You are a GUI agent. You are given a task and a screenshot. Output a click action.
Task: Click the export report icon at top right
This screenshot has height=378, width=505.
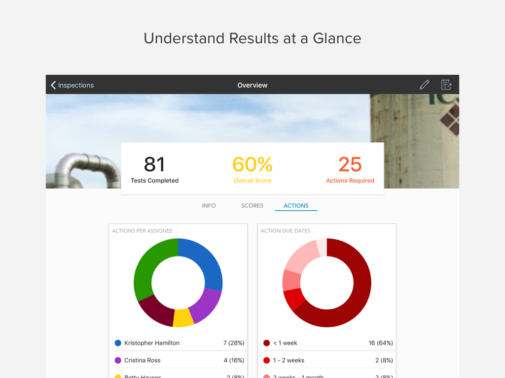446,85
